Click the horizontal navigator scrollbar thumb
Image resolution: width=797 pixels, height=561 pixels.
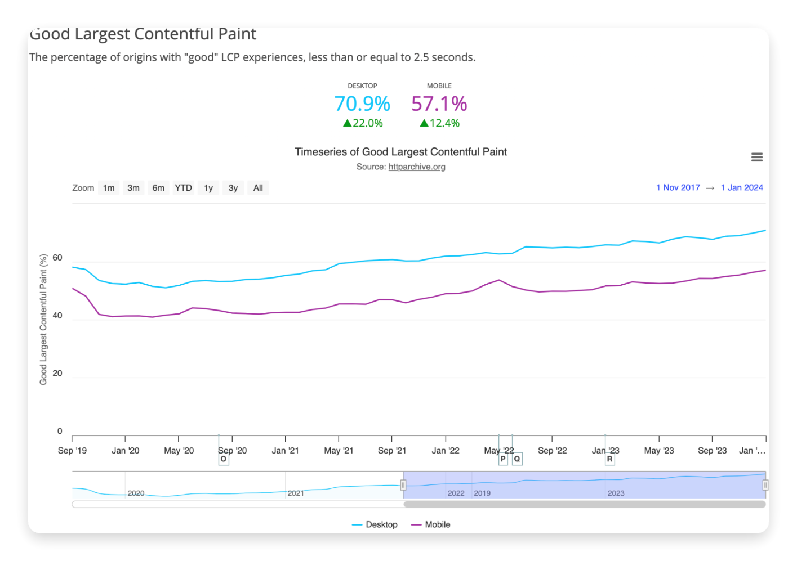[585, 504]
